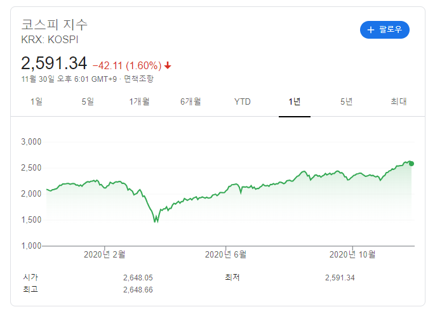Switch to the 1개월 tab
435x314 pixels.
point(139,101)
